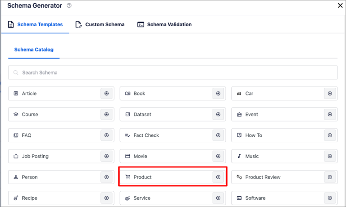Add the Event schema with its plus icon
The height and width of the screenshot is (207, 346).
point(330,114)
